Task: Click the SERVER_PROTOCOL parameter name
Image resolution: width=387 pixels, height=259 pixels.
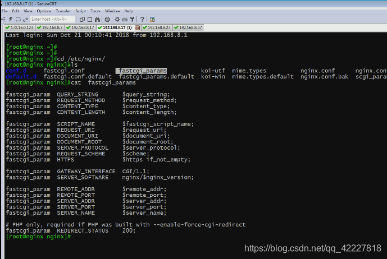Action: coord(83,147)
